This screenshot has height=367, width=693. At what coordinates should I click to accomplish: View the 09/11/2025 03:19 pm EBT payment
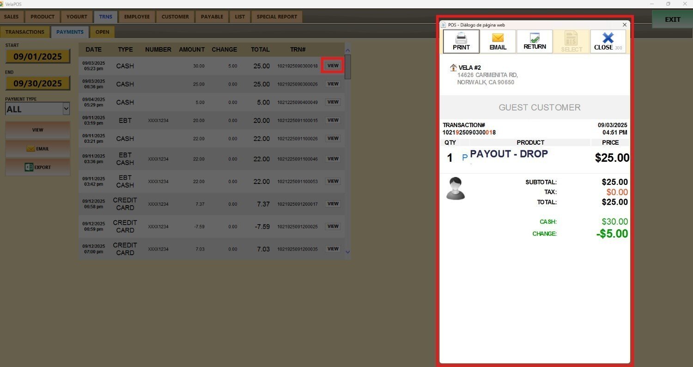pyautogui.click(x=333, y=120)
